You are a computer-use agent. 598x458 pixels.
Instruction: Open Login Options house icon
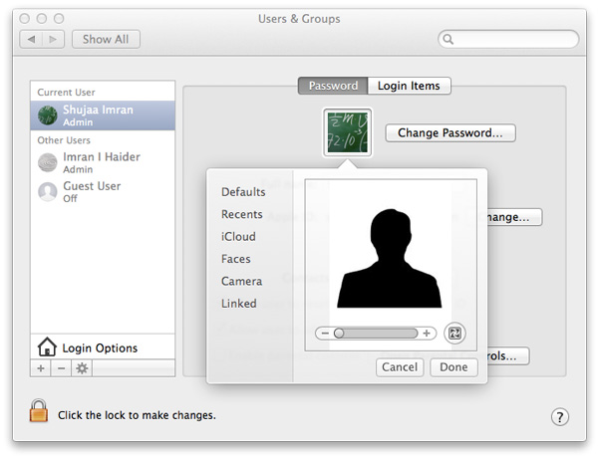pyautogui.click(x=47, y=346)
